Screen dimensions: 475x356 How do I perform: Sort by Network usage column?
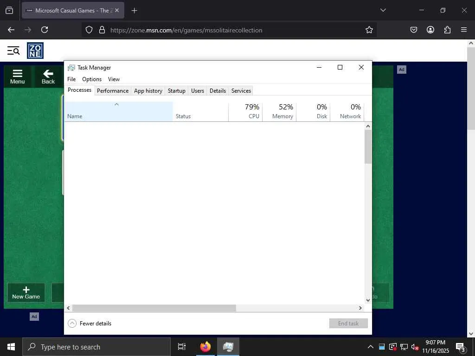pyautogui.click(x=347, y=112)
